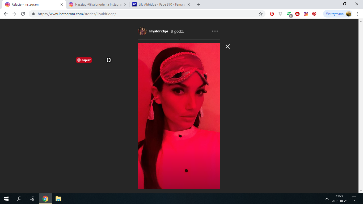This screenshot has height=204, width=363.
Task: Open the taskbar clock and calendar
Action: click(339, 198)
